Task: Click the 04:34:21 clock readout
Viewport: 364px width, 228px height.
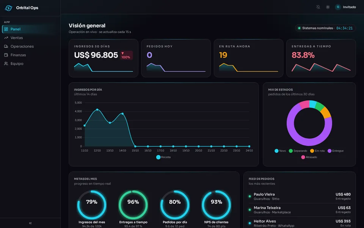Action: pos(345,28)
